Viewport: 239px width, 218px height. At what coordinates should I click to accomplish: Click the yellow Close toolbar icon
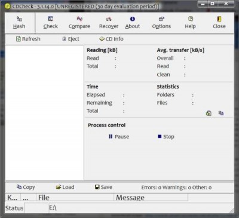click(x=219, y=19)
